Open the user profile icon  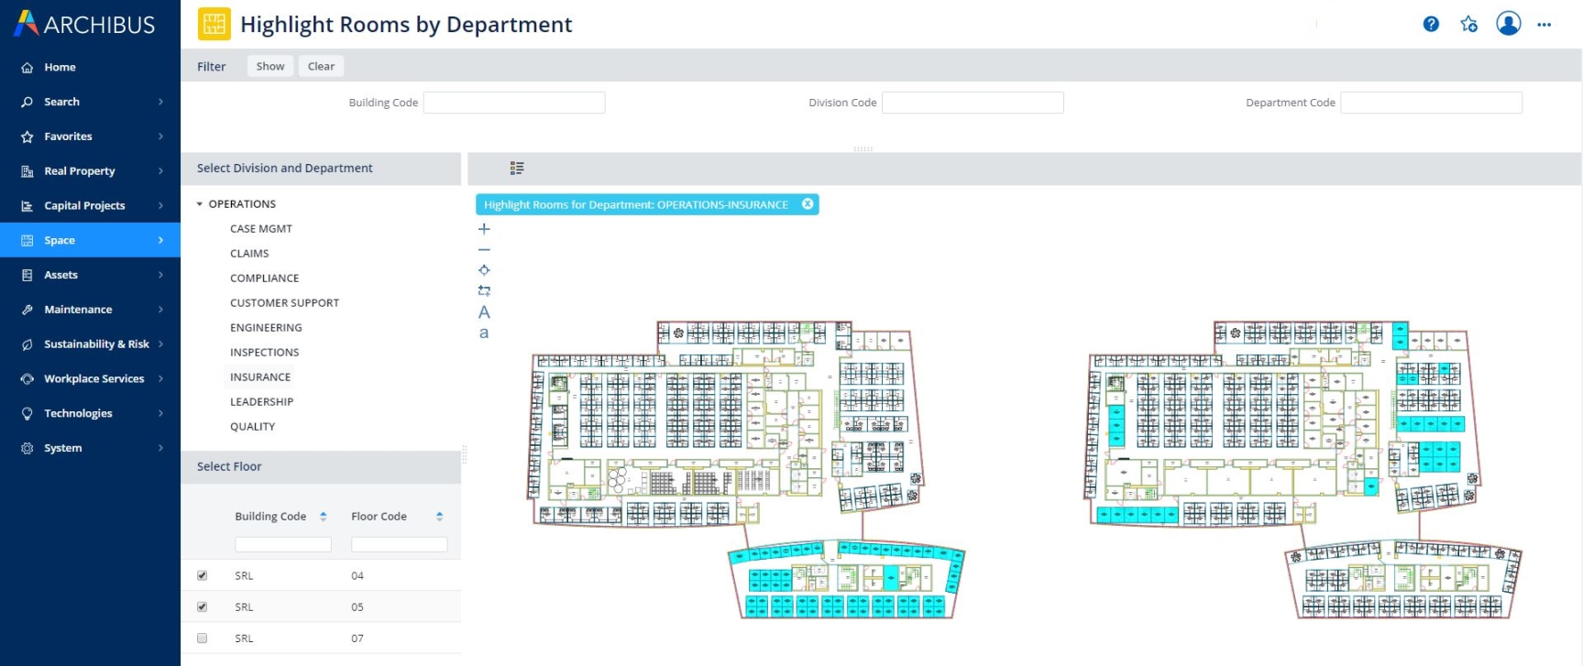pyautogui.click(x=1508, y=24)
